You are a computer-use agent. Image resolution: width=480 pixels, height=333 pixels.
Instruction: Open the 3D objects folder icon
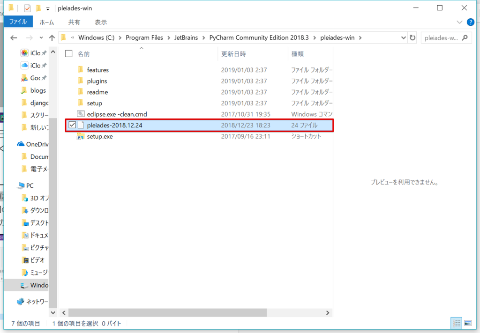click(25, 198)
